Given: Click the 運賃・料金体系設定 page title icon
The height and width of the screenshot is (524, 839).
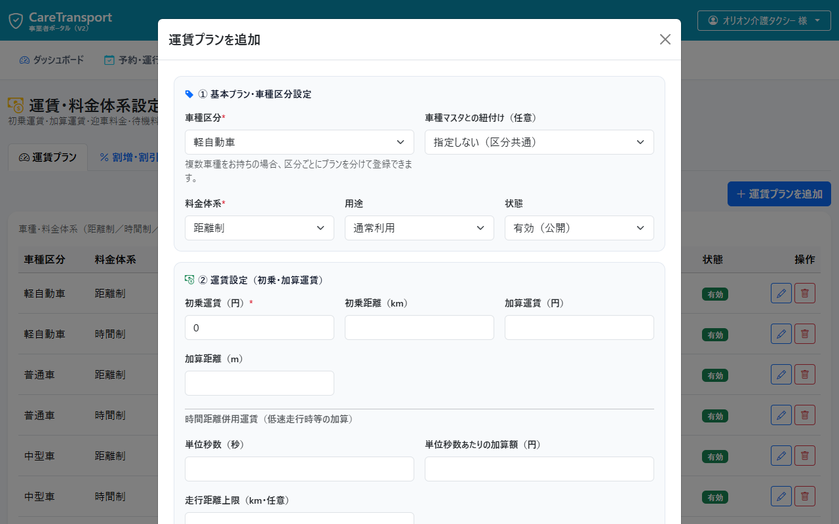Looking at the screenshot, I should 16,105.
